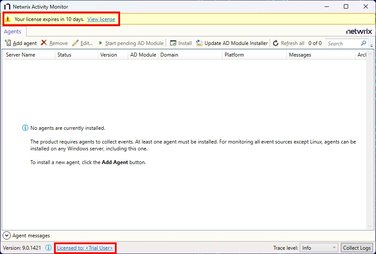Click the Update AD Module Installer icon
376x254 pixels.
(199, 43)
